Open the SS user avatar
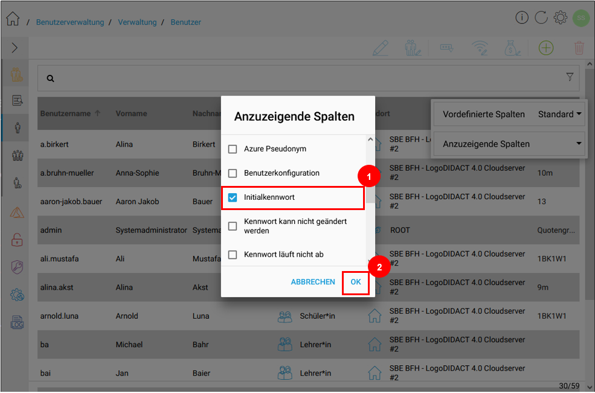Screen dimensions: 595x393 pyautogui.click(x=581, y=18)
